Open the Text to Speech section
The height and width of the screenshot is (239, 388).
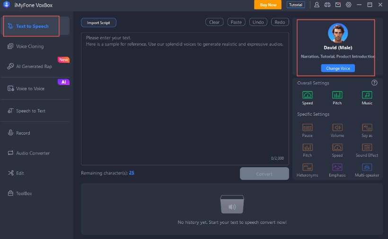click(x=35, y=26)
